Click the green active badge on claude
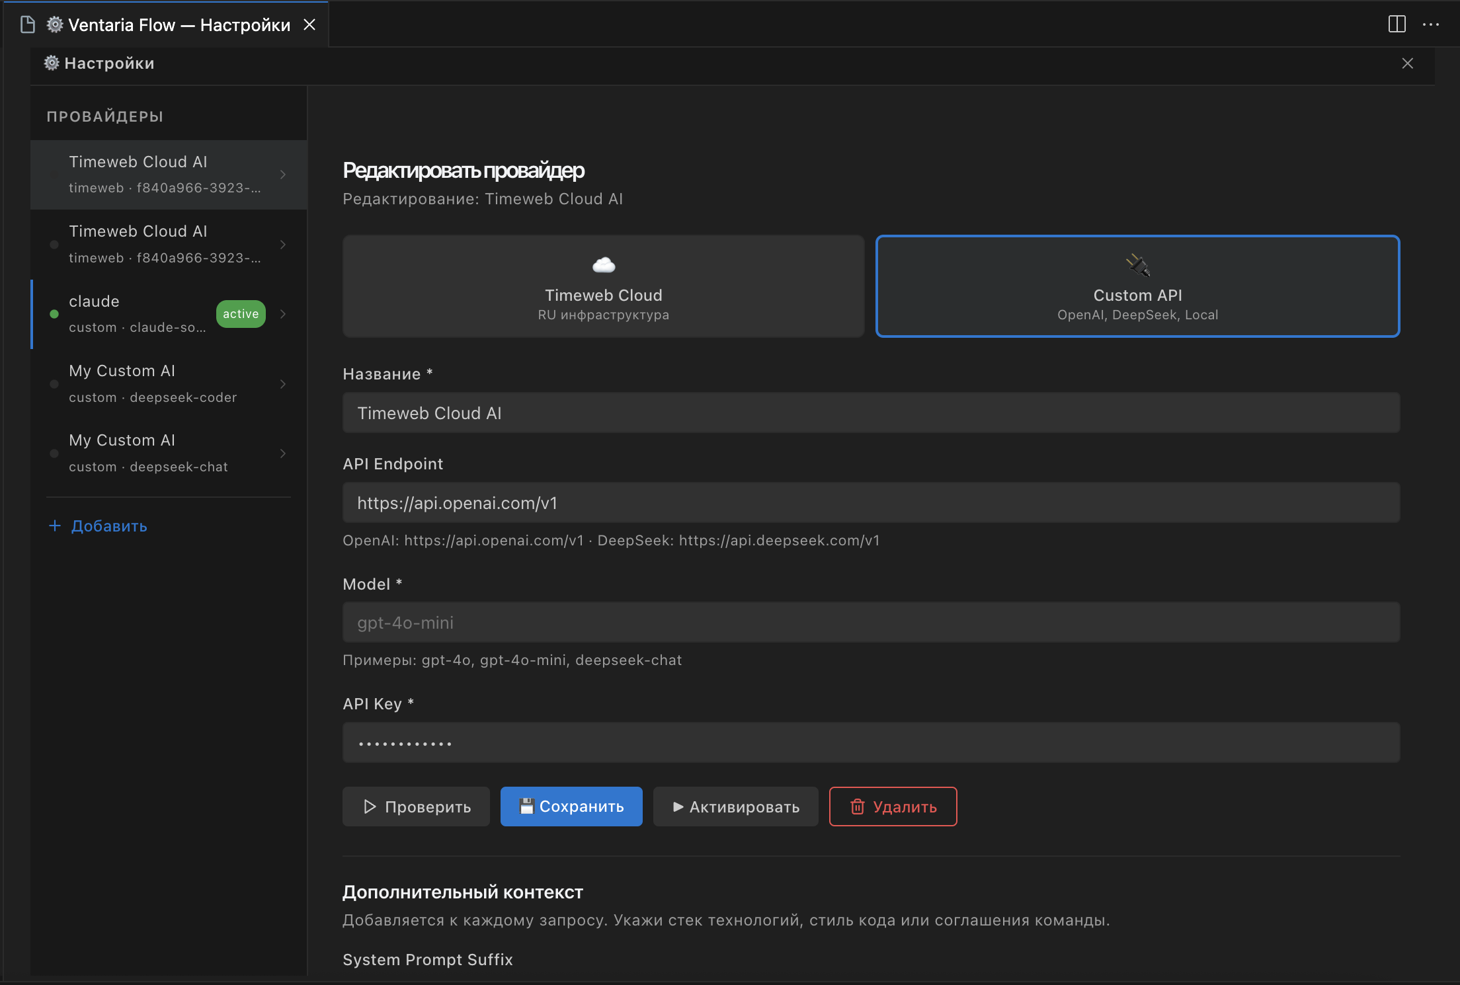Screen dimensions: 1460x985 pyautogui.click(x=241, y=314)
